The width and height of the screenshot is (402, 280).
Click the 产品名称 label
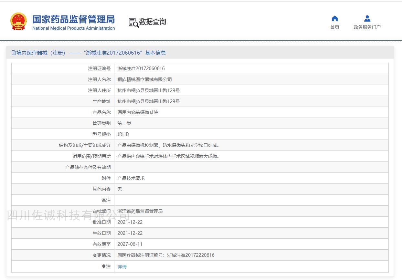101,112
